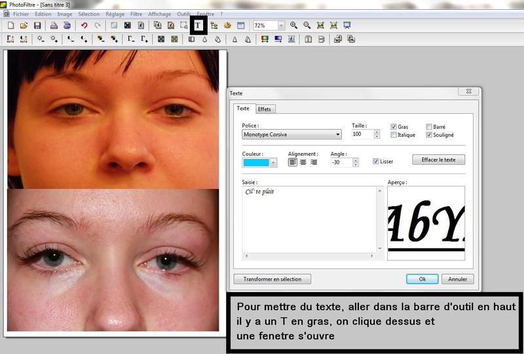Open a file with the folder icon

click(x=24, y=26)
